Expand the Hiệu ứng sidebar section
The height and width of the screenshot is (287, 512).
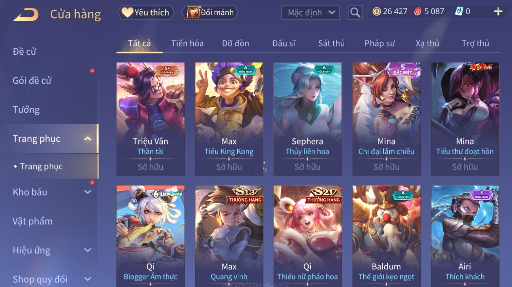88,250
